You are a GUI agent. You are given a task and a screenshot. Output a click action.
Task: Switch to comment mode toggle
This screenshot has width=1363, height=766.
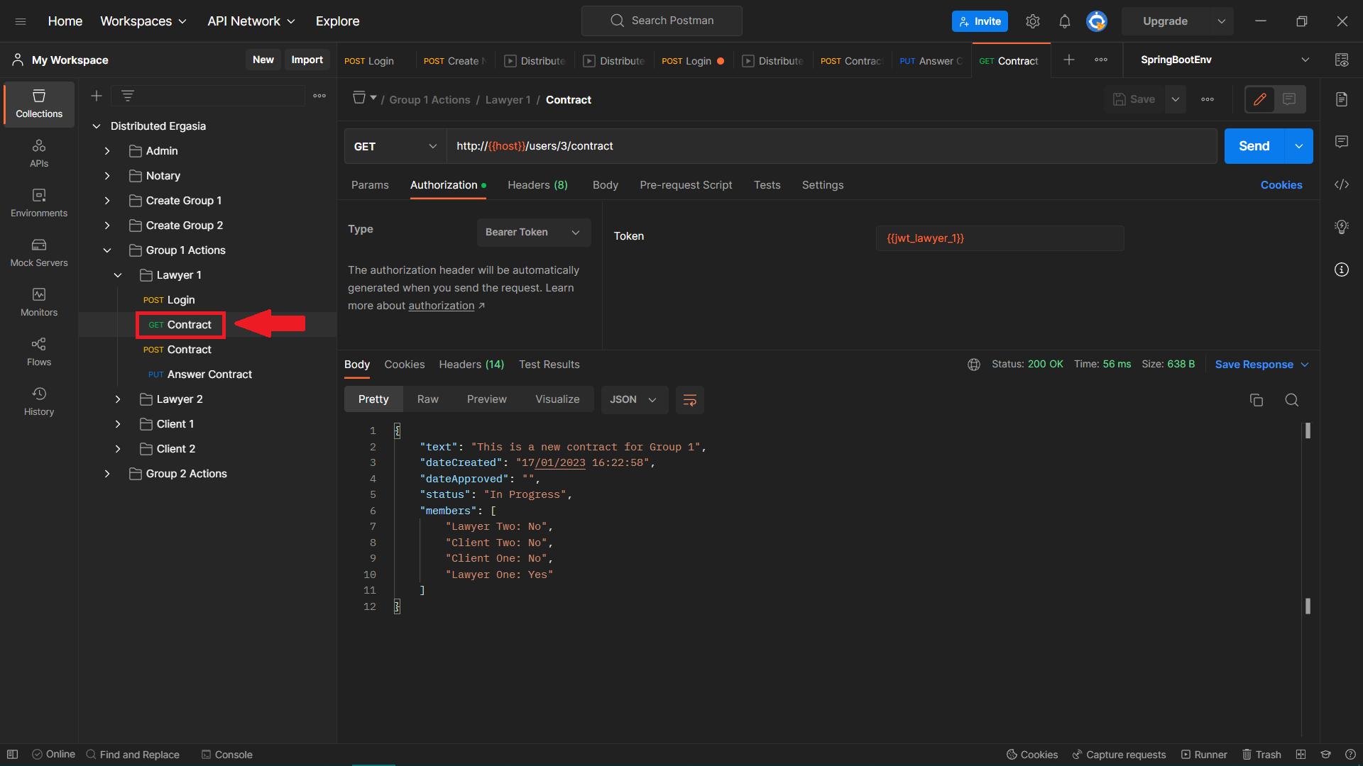pos(1290,99)
